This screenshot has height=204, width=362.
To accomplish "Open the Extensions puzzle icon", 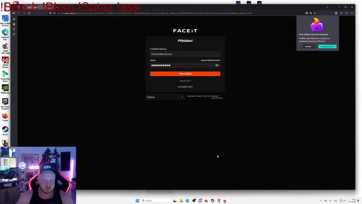I will 341,13.
